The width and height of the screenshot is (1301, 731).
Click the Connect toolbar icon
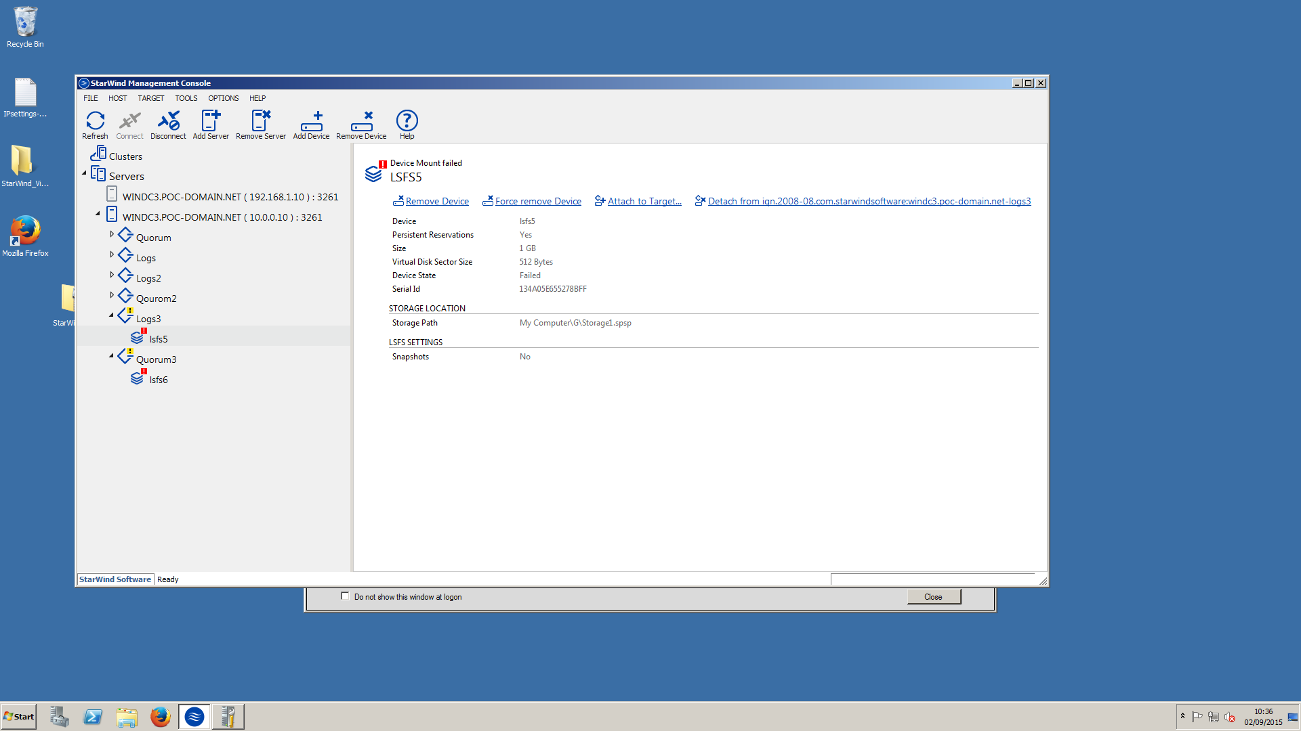tap(129, 125)
